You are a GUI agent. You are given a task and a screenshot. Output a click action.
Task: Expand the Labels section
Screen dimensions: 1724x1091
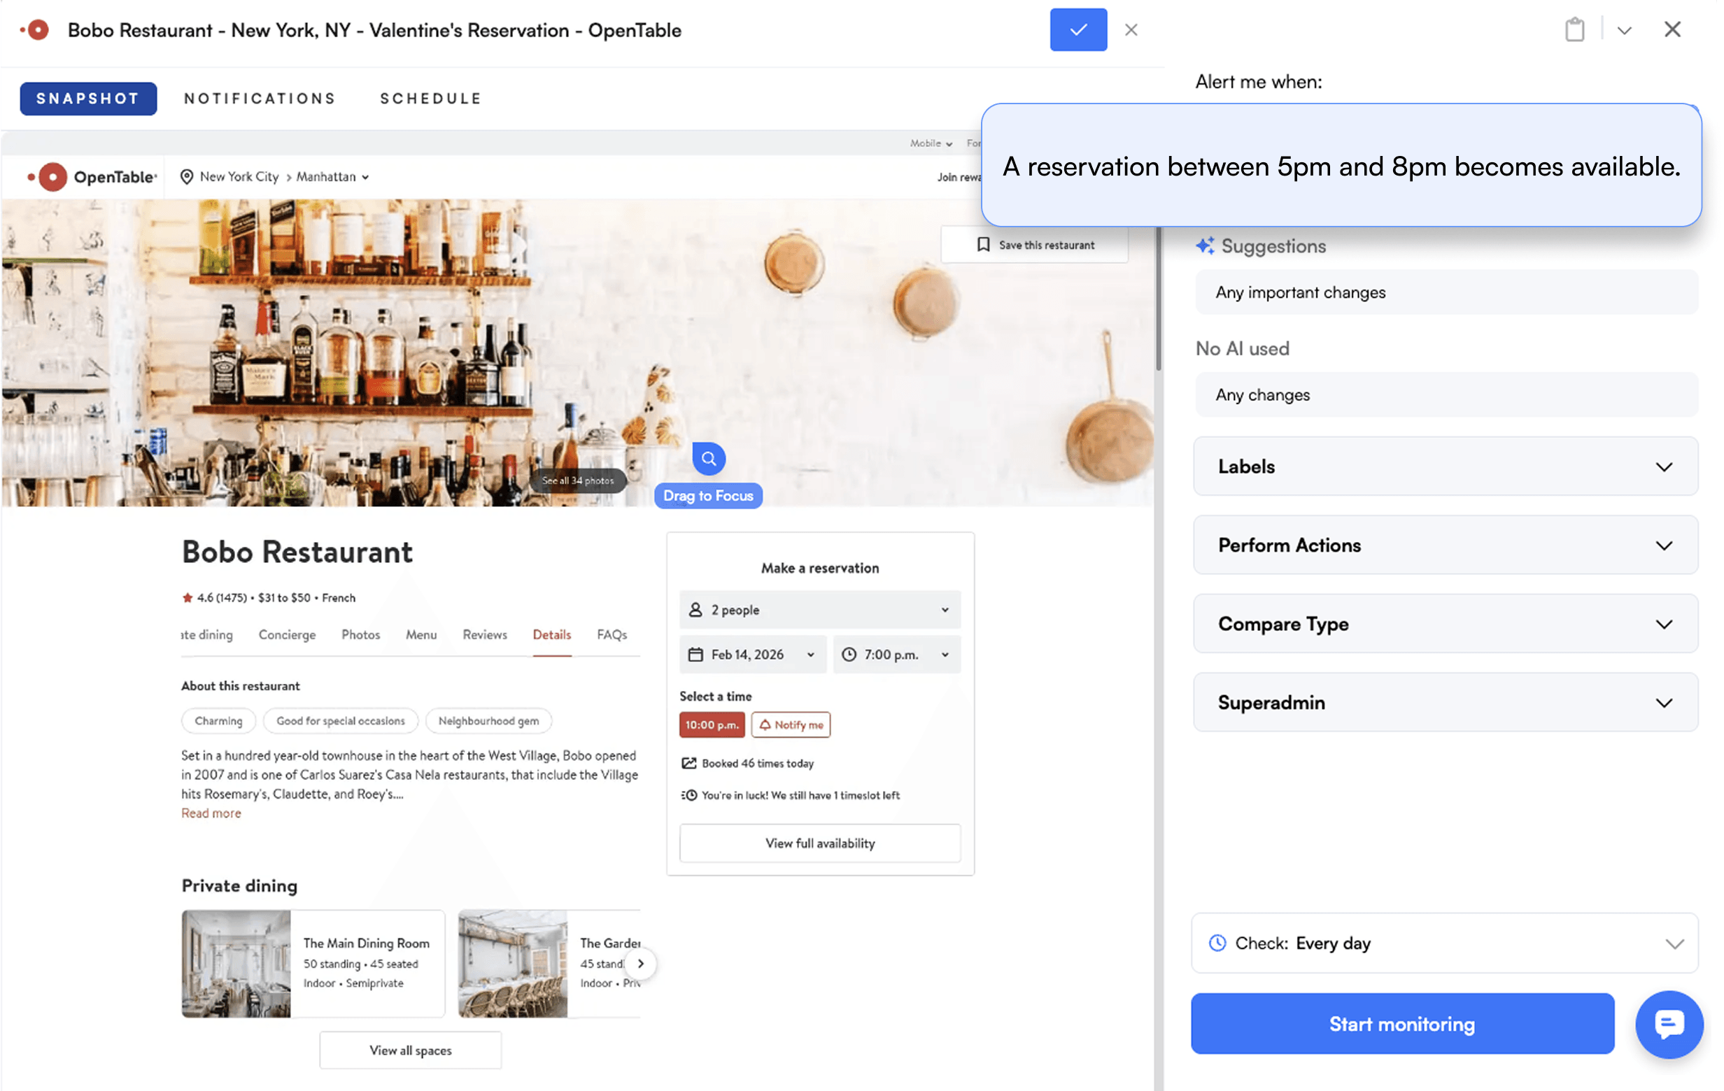(1445, 466)
